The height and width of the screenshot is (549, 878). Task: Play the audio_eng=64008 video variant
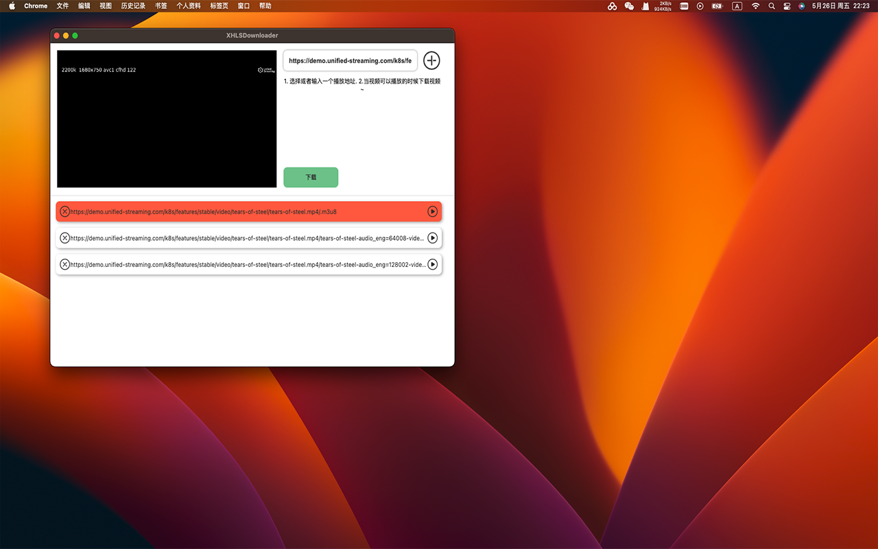click(432, 237)
